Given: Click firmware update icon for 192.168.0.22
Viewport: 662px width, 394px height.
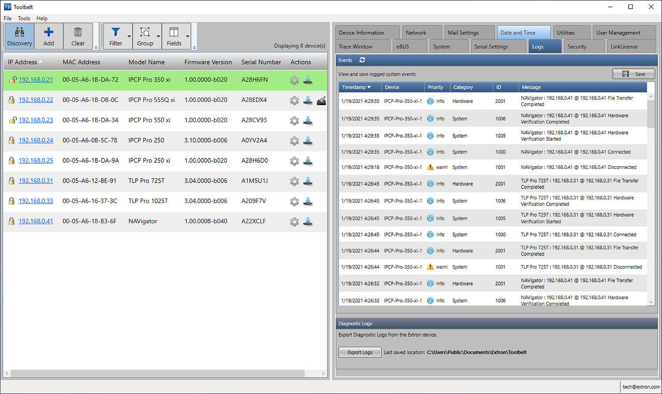Looking at the screenshot, I should coord(308,101).
